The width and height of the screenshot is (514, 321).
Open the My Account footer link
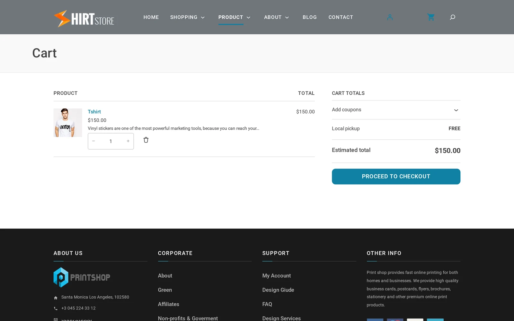pyautogui.click(x=276, y=276)
